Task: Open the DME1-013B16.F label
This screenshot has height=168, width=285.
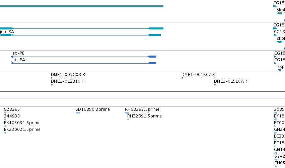Action: [67, 81]
